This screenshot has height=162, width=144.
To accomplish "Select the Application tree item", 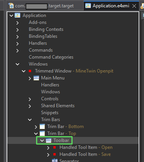I will [34, 15].
